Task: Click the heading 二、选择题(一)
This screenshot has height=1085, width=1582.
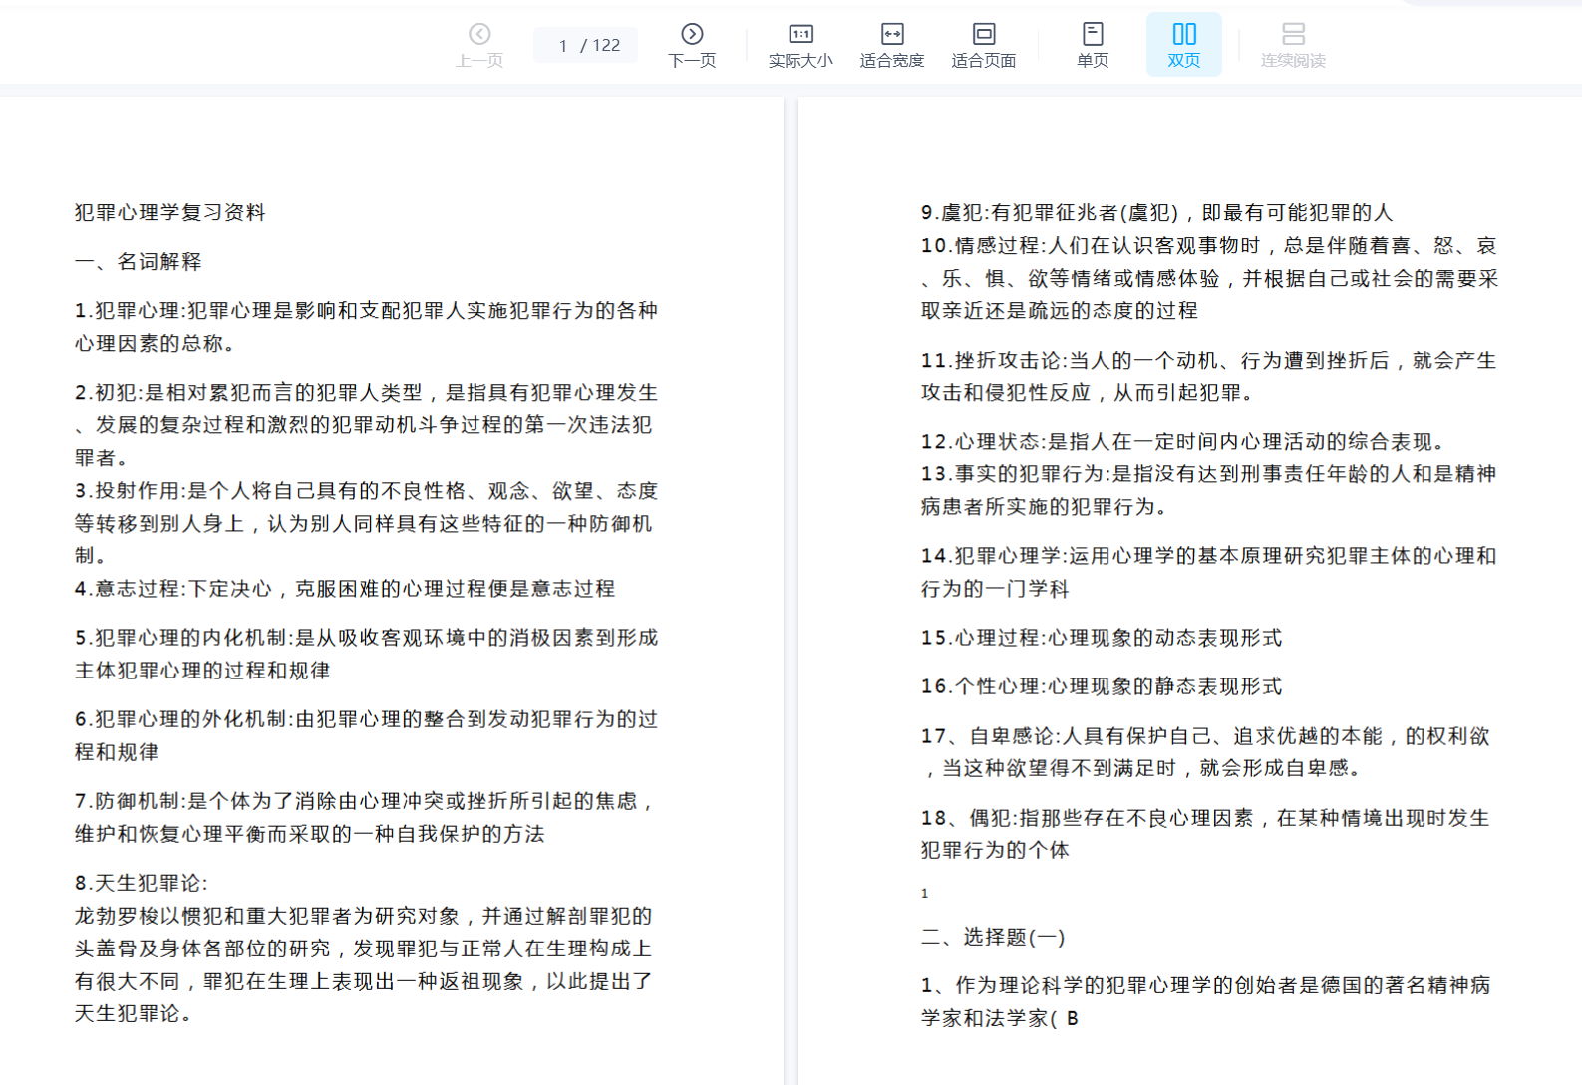Action: (x=993, y=937)
